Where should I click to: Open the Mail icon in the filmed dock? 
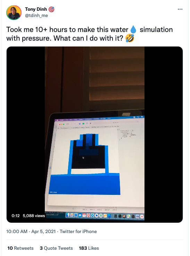pos(80,215)
